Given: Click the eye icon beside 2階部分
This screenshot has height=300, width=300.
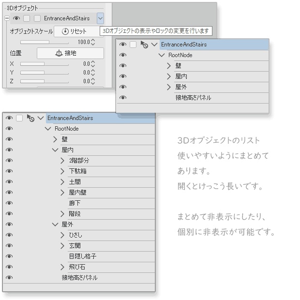Looking at the screenshot, I should 9,160.
